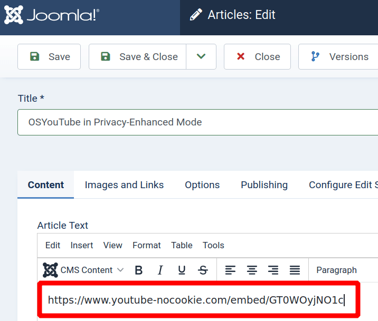378x321 pixels.
Task: Click the Article Text label
Action: click(x=63, y=226)
